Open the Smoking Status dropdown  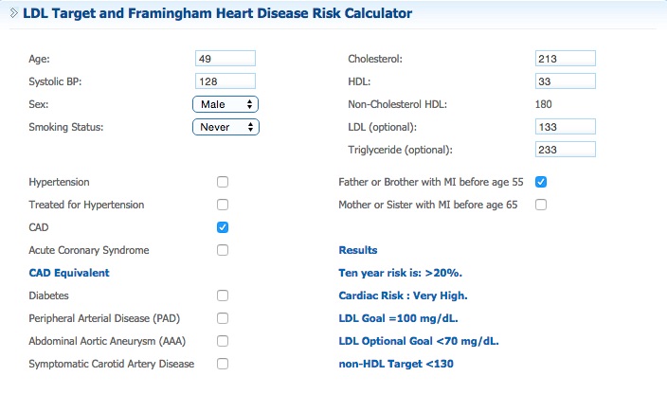[x=225, y=126]
